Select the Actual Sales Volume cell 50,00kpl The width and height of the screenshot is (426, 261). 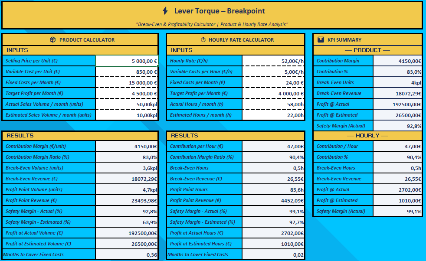[127, 104]
